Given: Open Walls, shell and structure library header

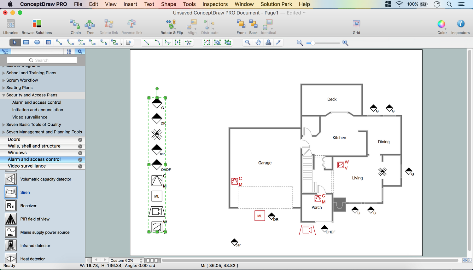Looking at the screenshot, I should tap(43, 146).
